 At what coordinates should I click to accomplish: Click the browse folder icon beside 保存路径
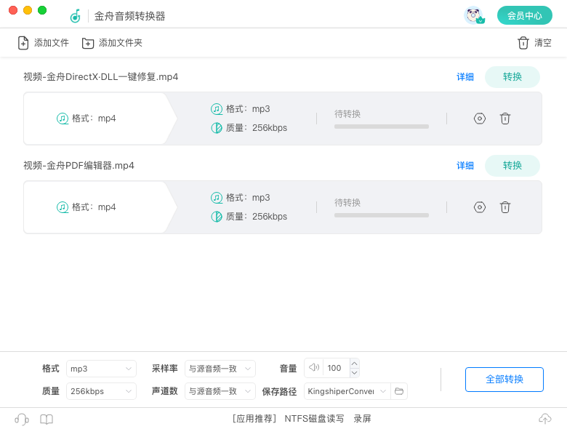tap(399, 391)
